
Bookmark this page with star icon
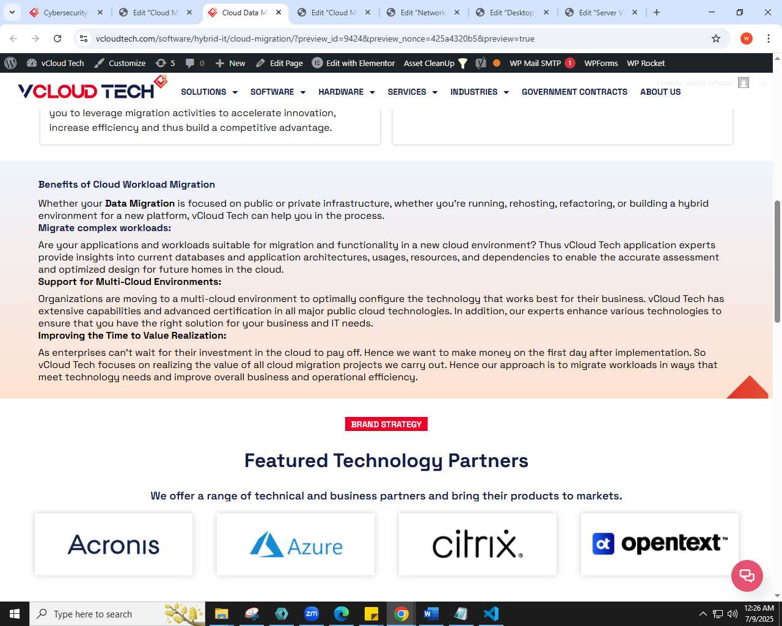[x=716, y=39]
